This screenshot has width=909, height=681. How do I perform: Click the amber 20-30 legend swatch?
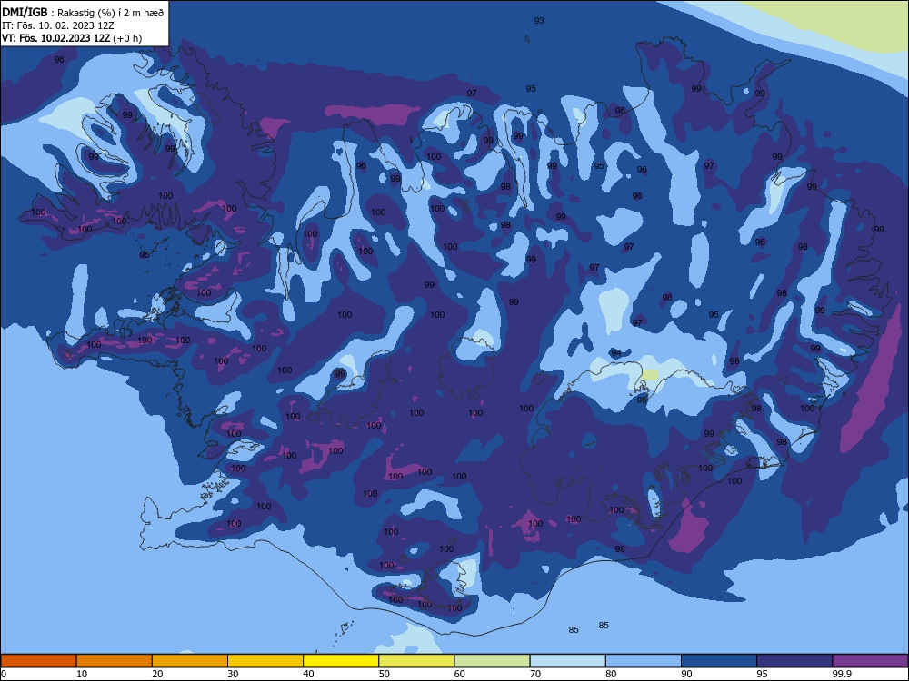pos(190,661)
